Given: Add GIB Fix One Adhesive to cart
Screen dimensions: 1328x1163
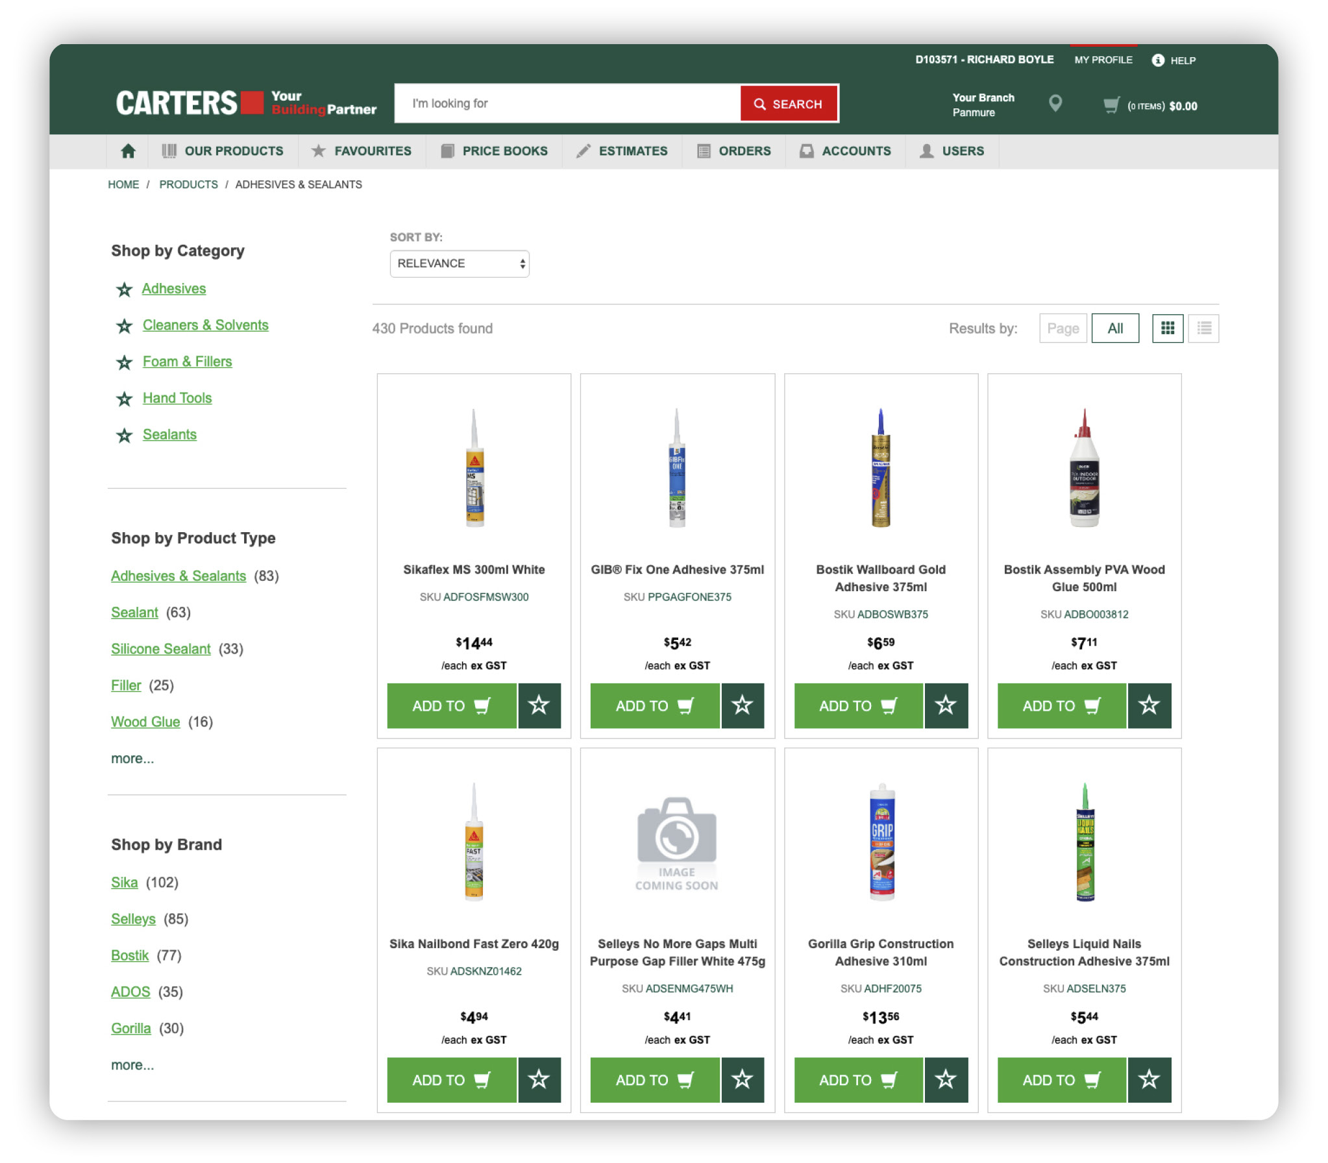Looking at the screenshot, I should coord(654,705).
